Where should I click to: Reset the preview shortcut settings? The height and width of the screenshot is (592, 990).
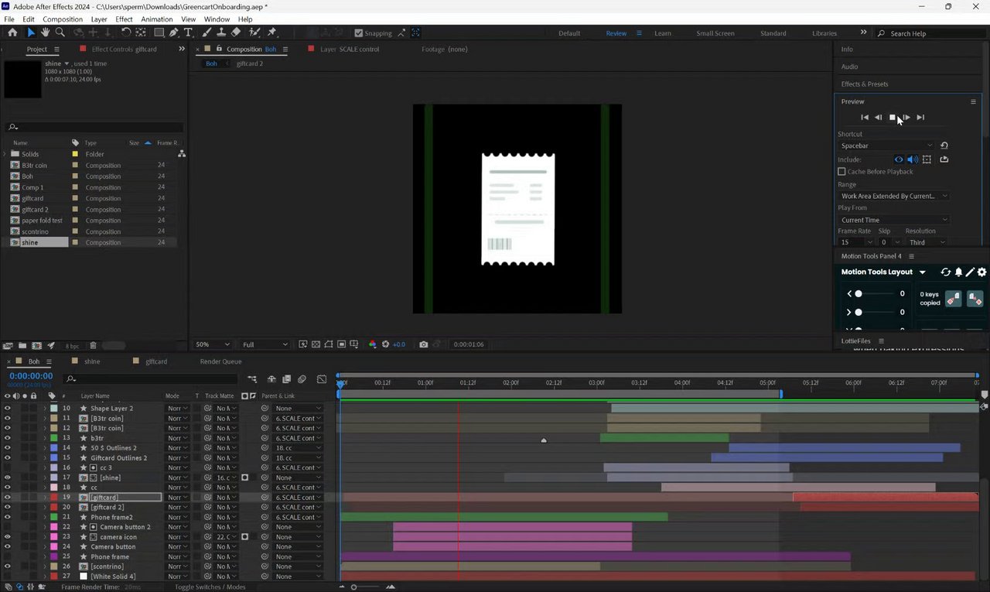(x=944, y=145)
